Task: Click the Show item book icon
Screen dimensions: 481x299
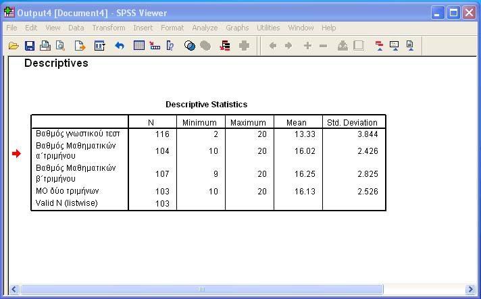Action: (x=343, y=46)
